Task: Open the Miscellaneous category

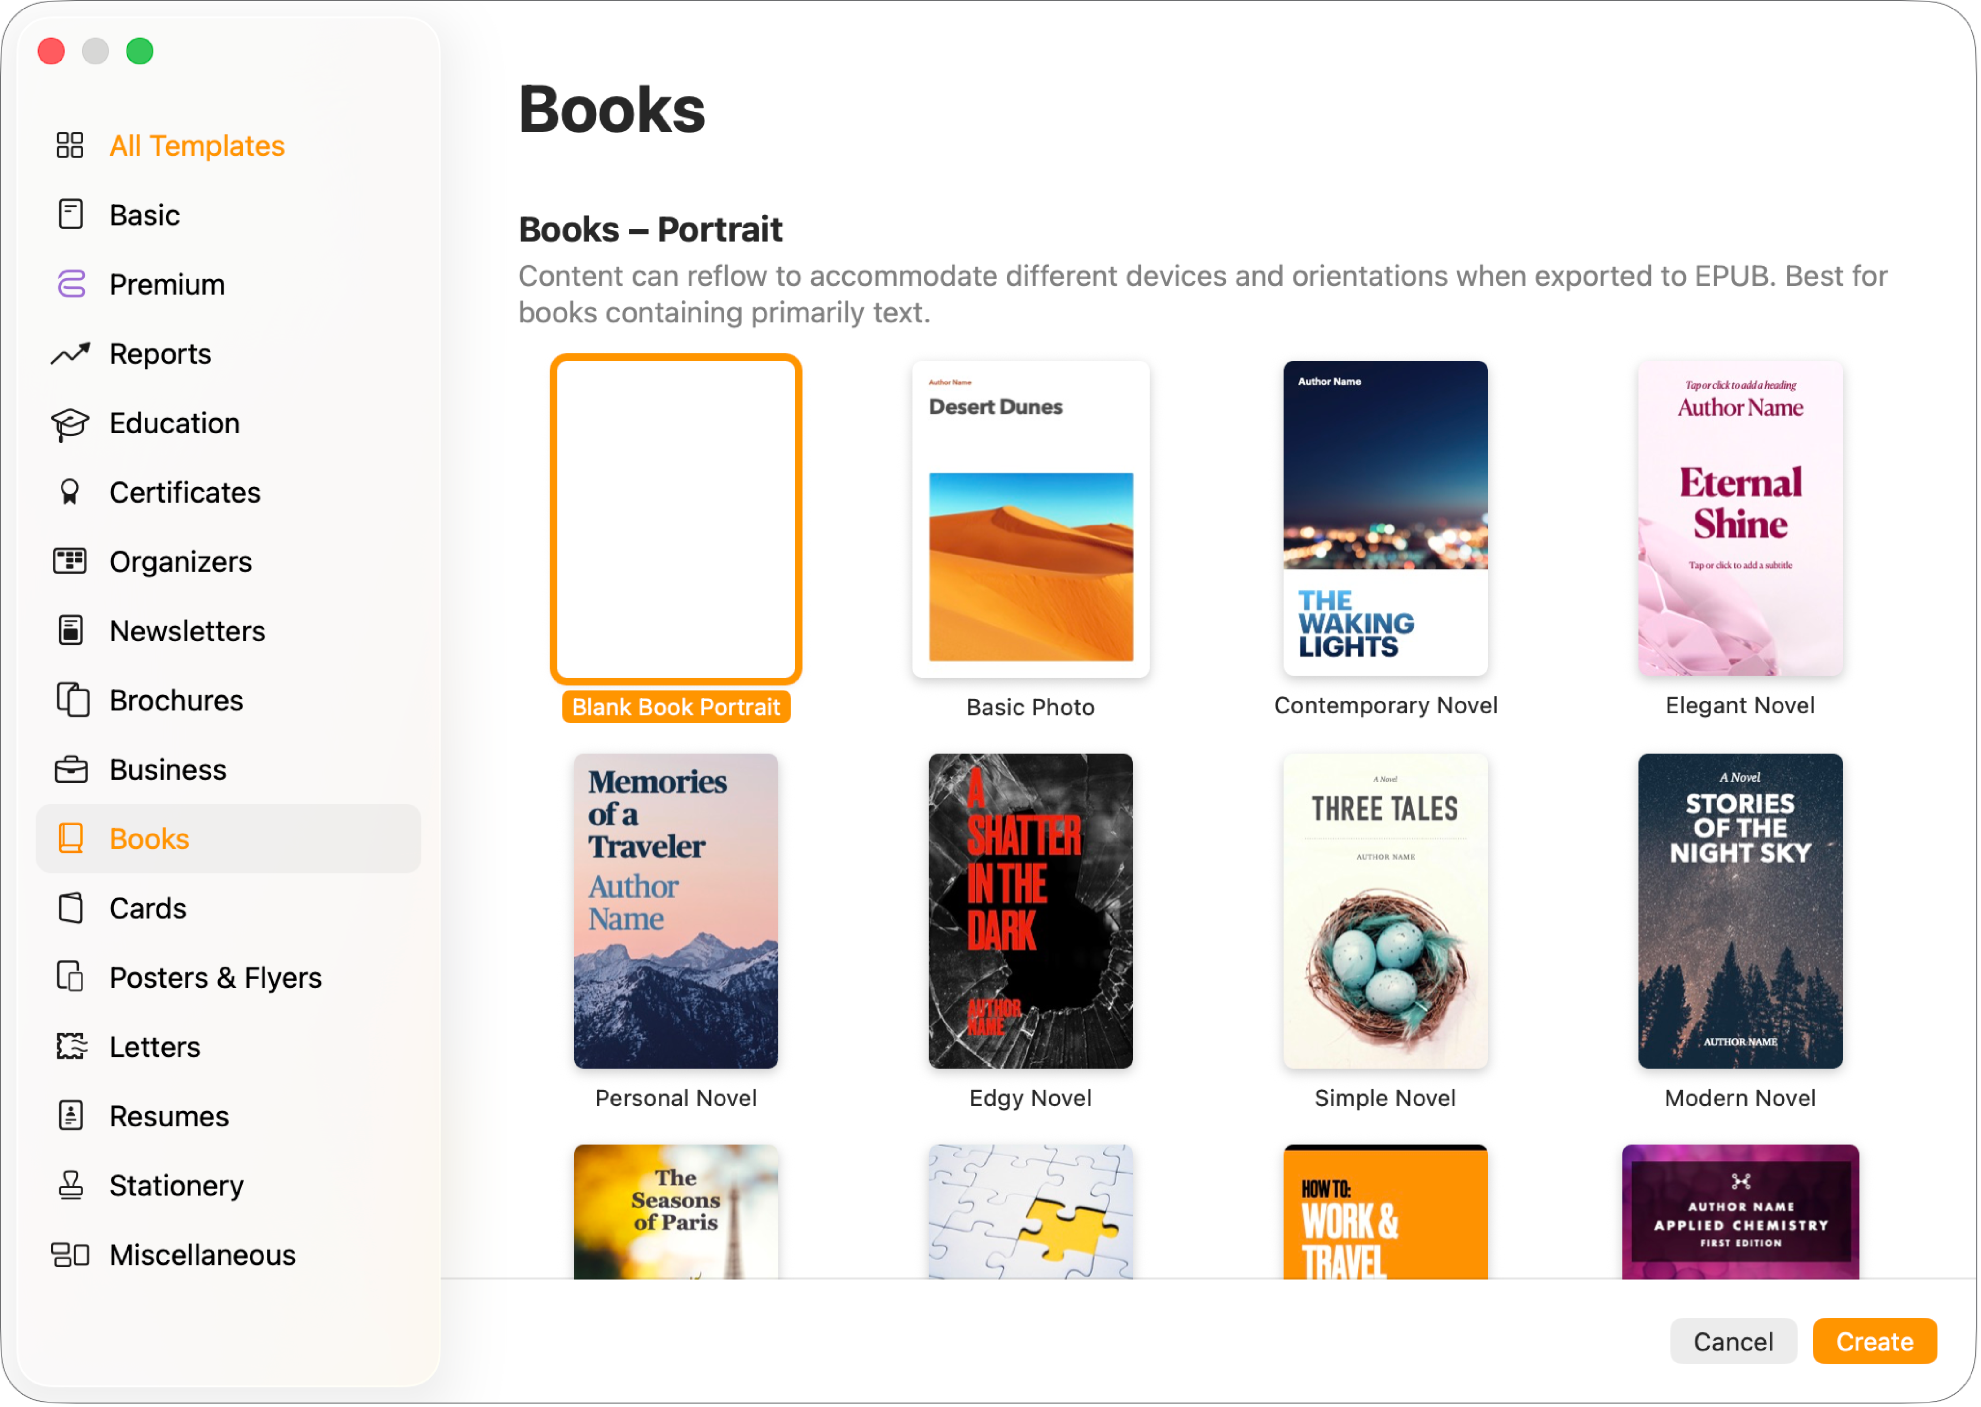Action: click(202, 1255)
